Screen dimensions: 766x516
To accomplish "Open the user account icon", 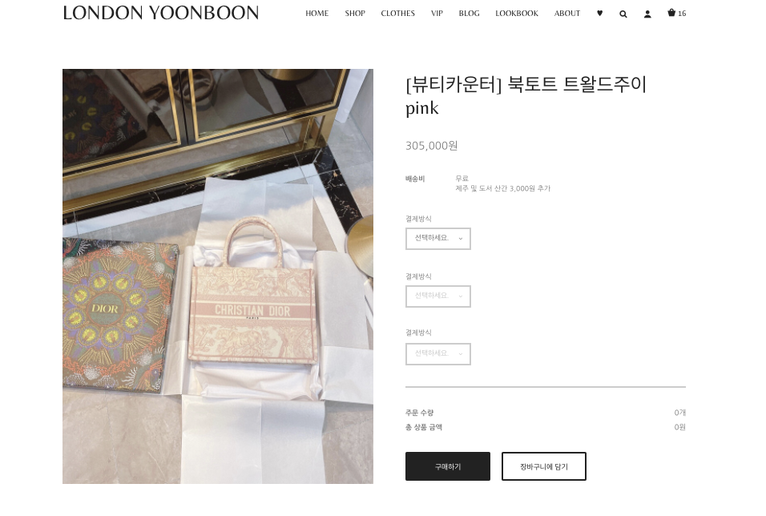I will [647, 14].
